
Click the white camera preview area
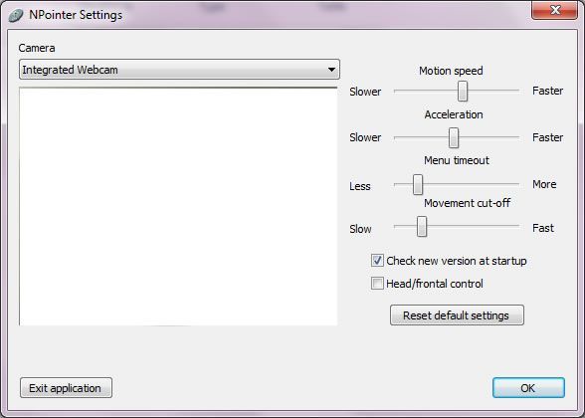tap(178, 206)
